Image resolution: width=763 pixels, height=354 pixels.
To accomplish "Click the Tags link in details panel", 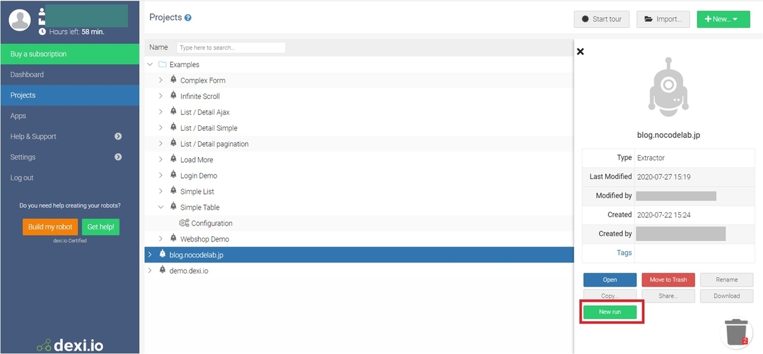I will point(624,253).
